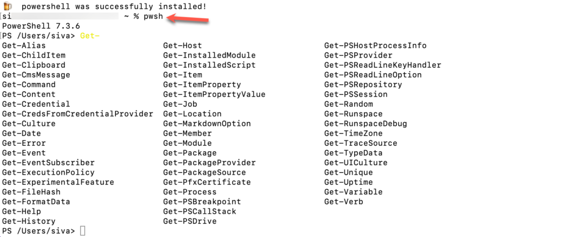Pick Get-PackageProvider from suggestions
The height and width of the screenshot is (237, 567).
(x=209, y=163)
